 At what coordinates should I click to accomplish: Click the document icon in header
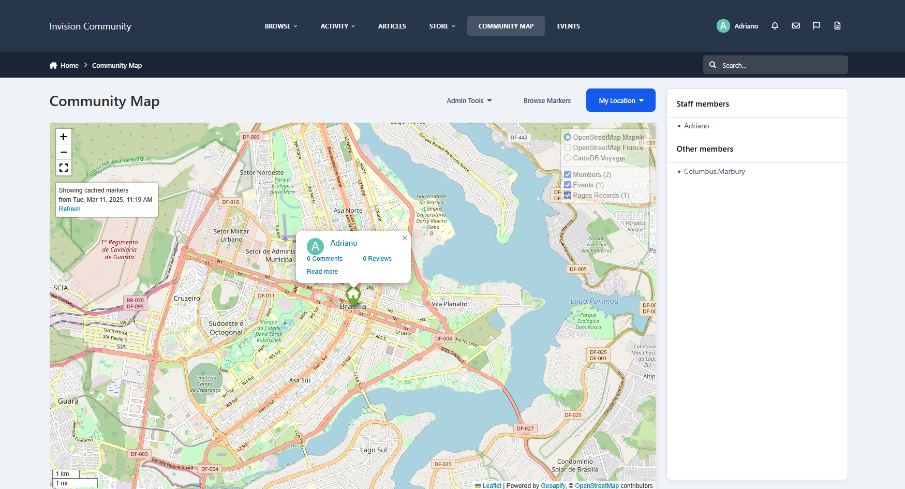(x=837, y=26)
